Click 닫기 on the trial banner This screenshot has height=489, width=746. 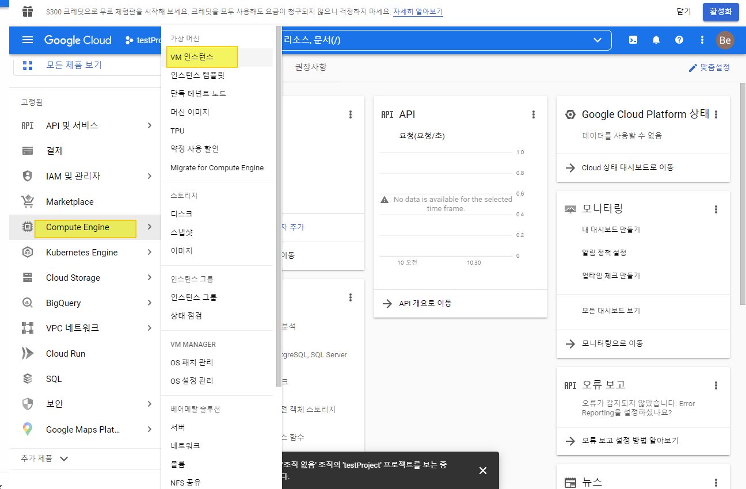point(683,12)
